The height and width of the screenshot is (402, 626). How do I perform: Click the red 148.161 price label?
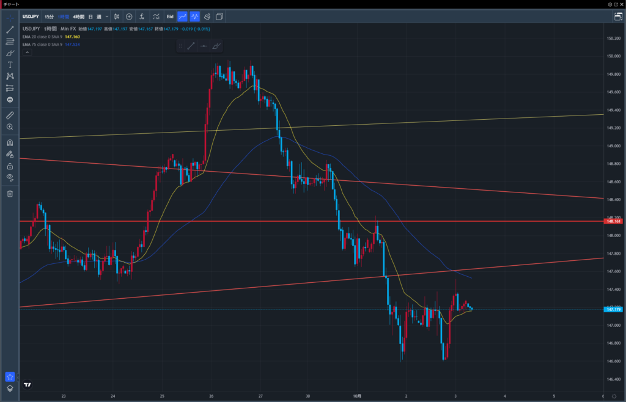(x=613, y=221)
